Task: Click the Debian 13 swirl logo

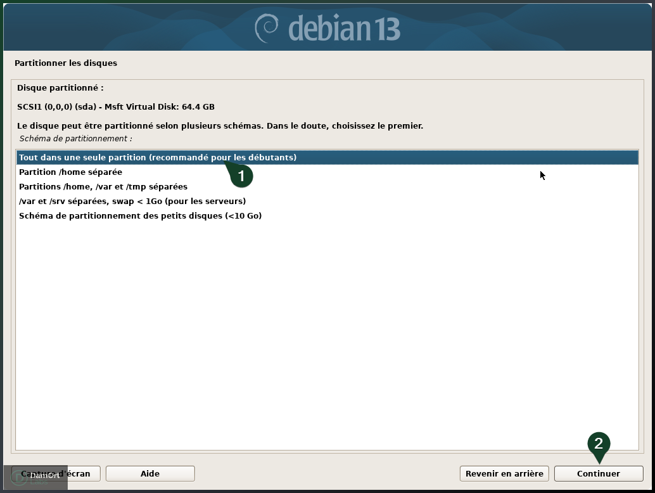Action: pyautogui.click(x=268, y=26)
